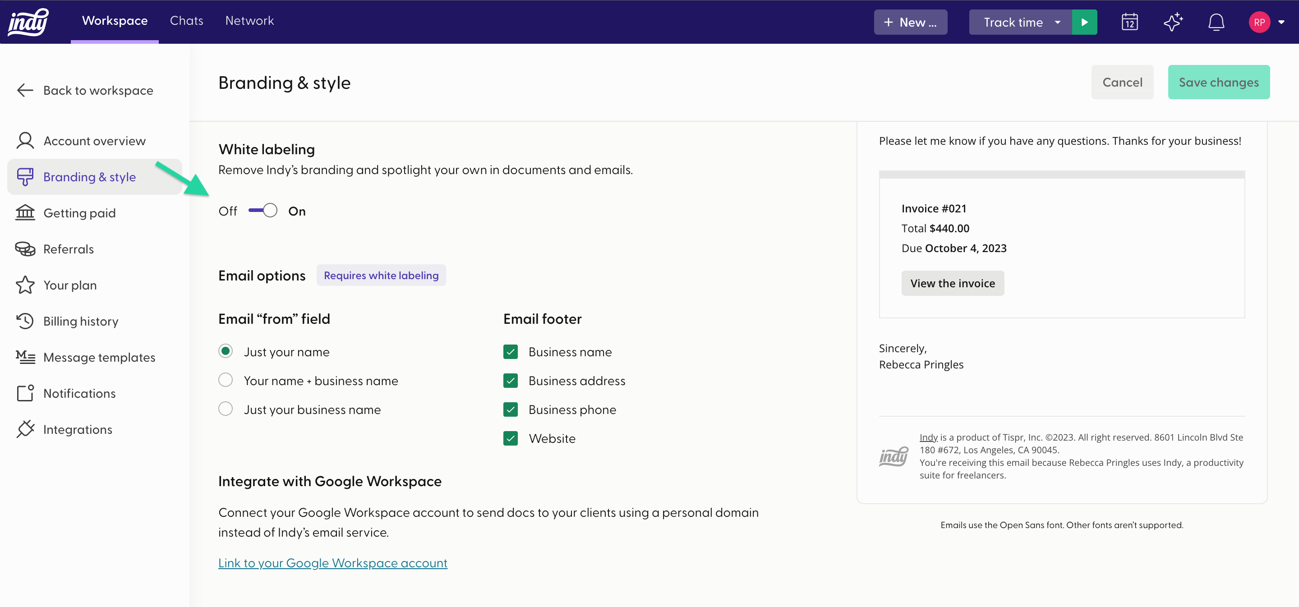
Task: Uncheck the Business name checkbox
Action: pos(510,351)
